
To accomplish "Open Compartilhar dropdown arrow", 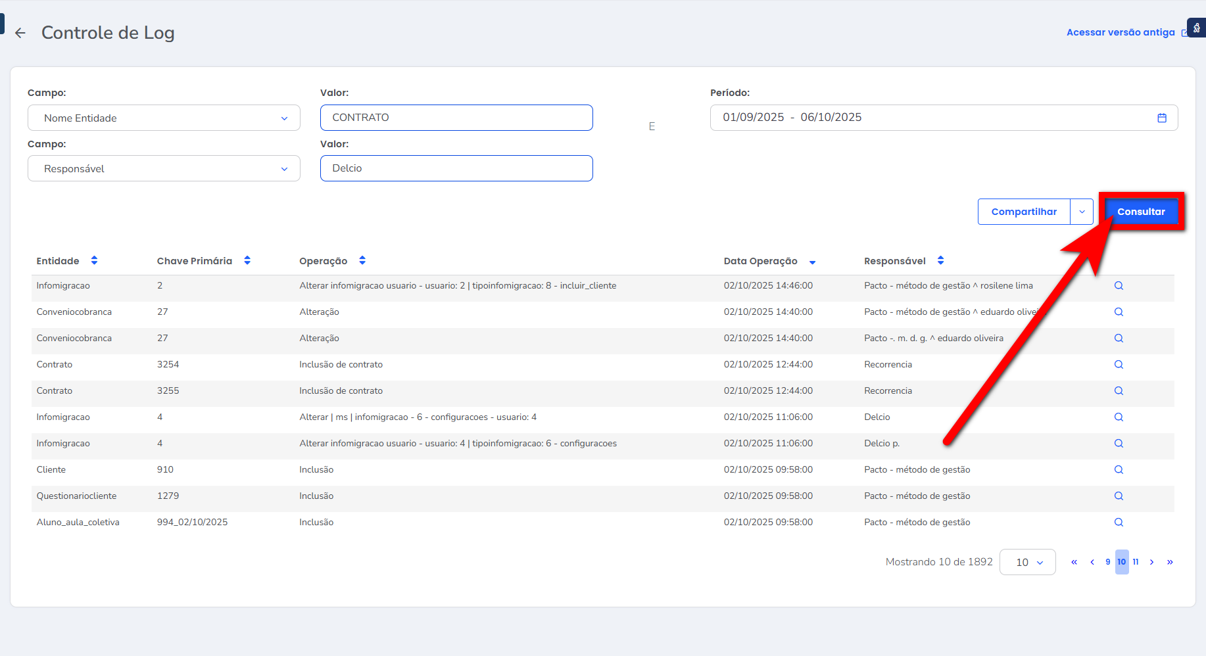I will (1082, 212).
